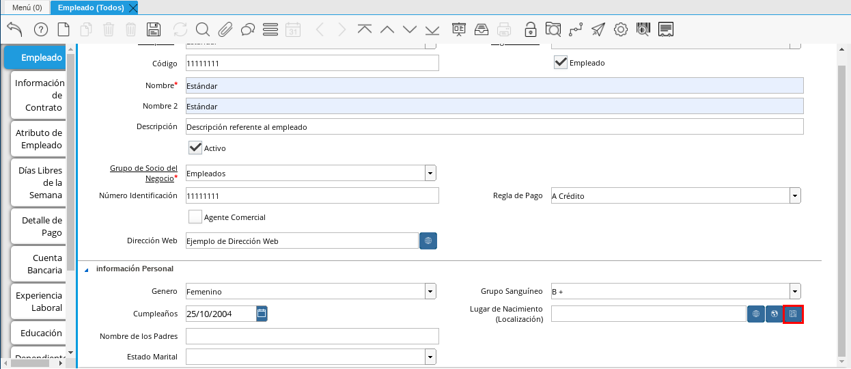This screenshot has width=851, height=369.
Task: Open the help question mark icon
Action: pos(40,29)
